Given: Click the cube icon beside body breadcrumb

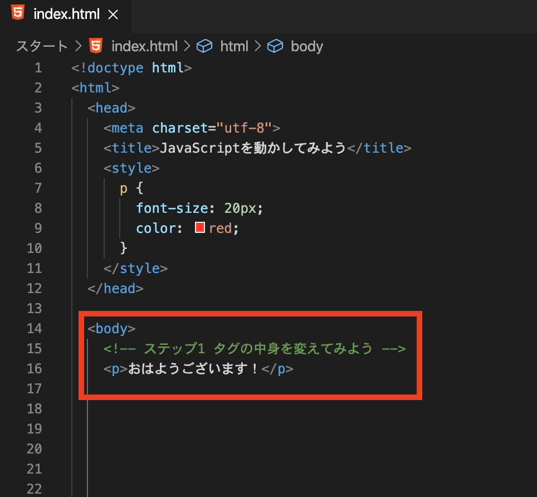Looking at the screenshot, I should point(275,46).
